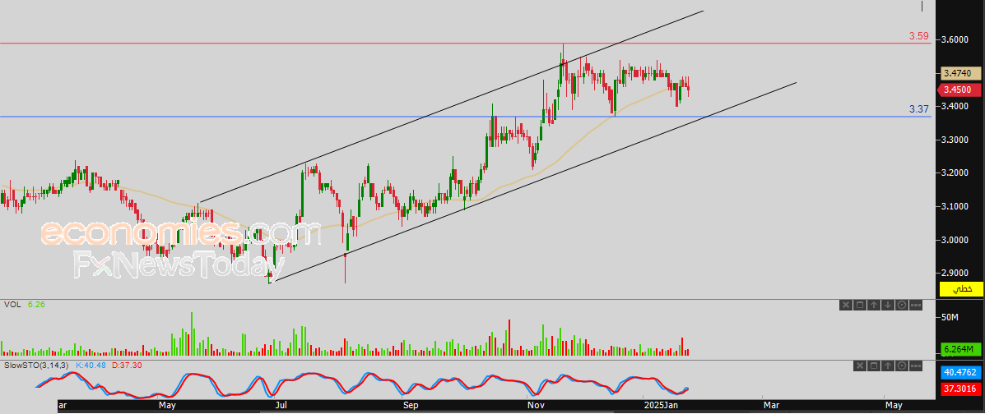The width and height of the screenshot is (985, 414).
Task: Click the 50M volume axis label
Action: coord(949,318)
